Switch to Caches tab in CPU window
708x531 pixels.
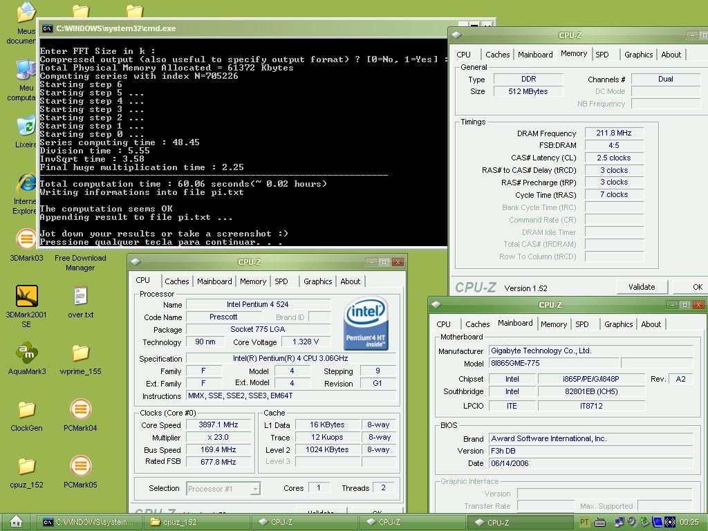click(x=176, y=281)
